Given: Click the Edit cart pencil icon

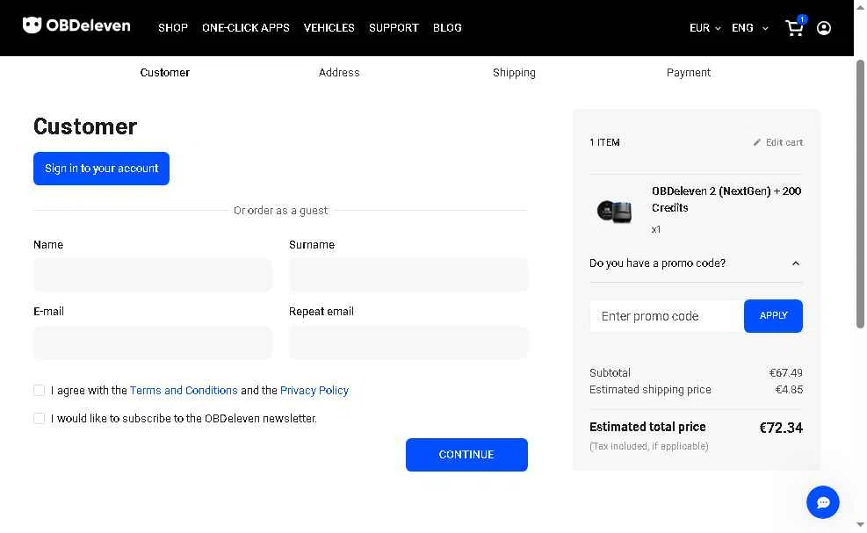Looking at the screenshot, I should pyautogui.click(x=757, y=142).
